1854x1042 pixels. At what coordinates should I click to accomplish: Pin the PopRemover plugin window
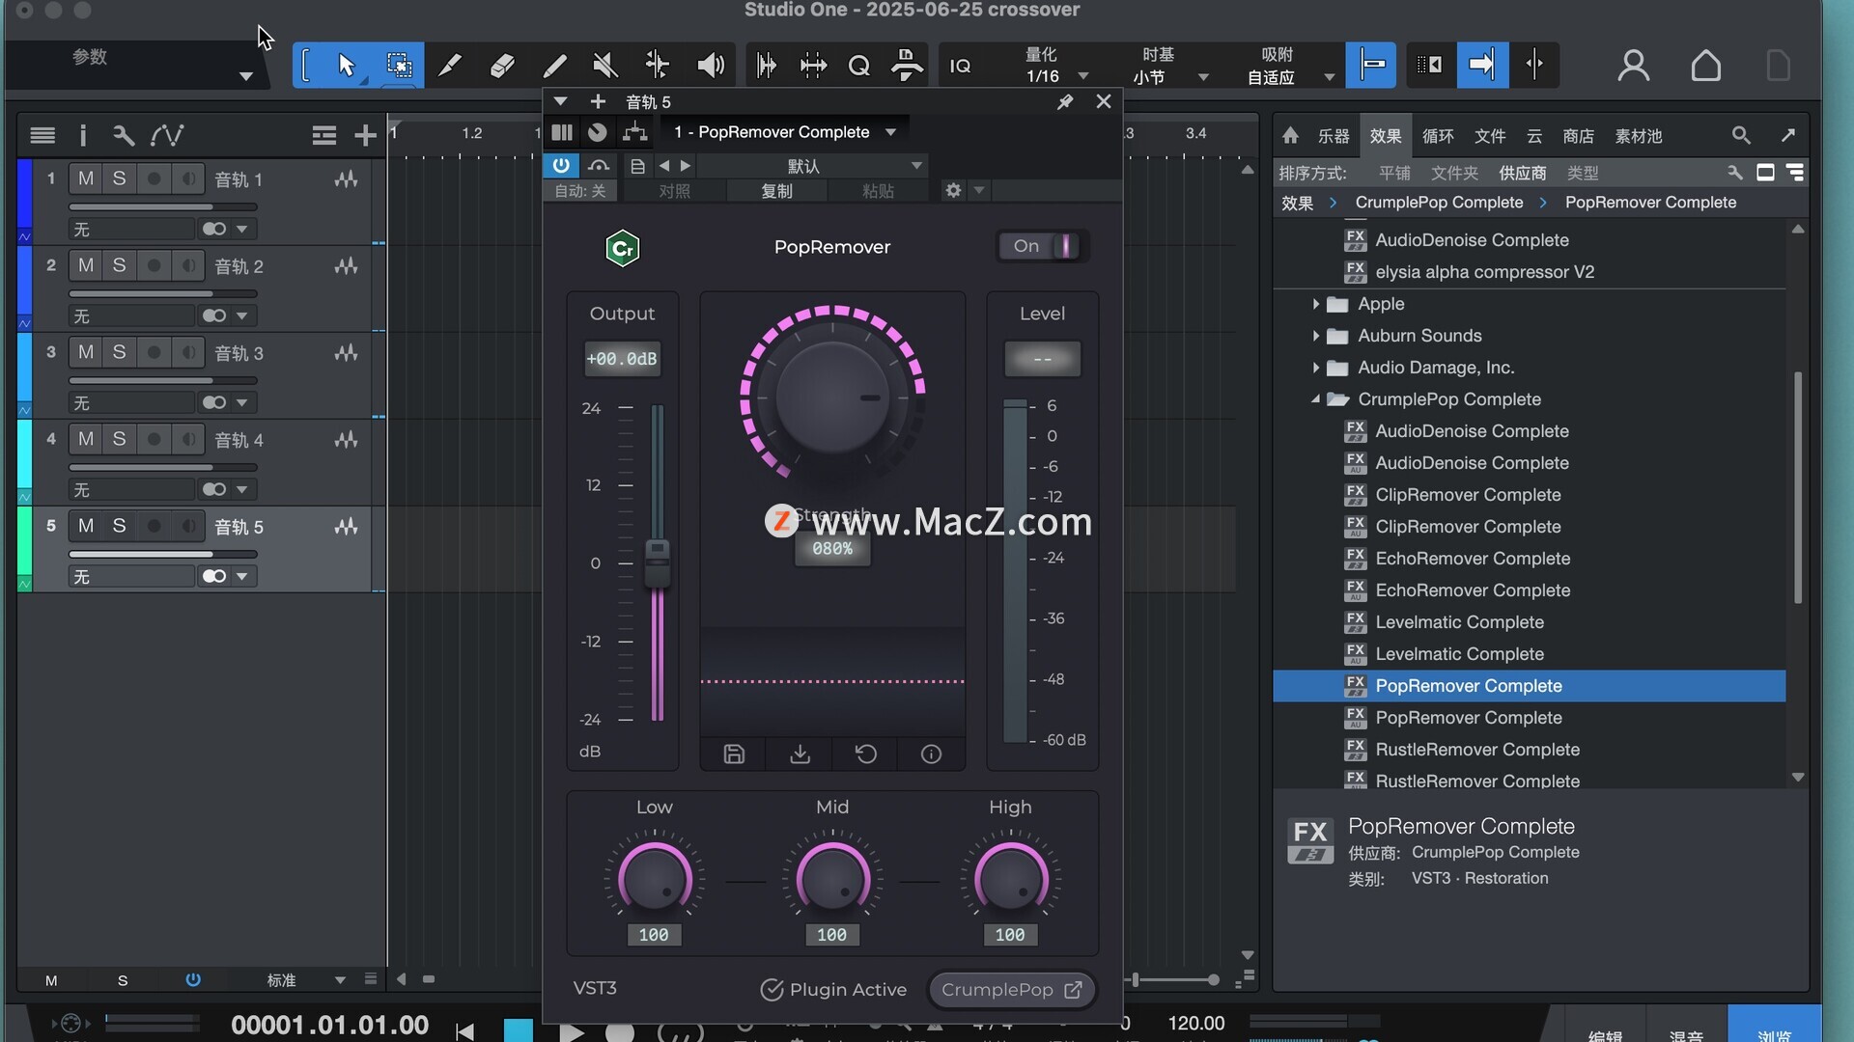click(x=1065, y=102)
